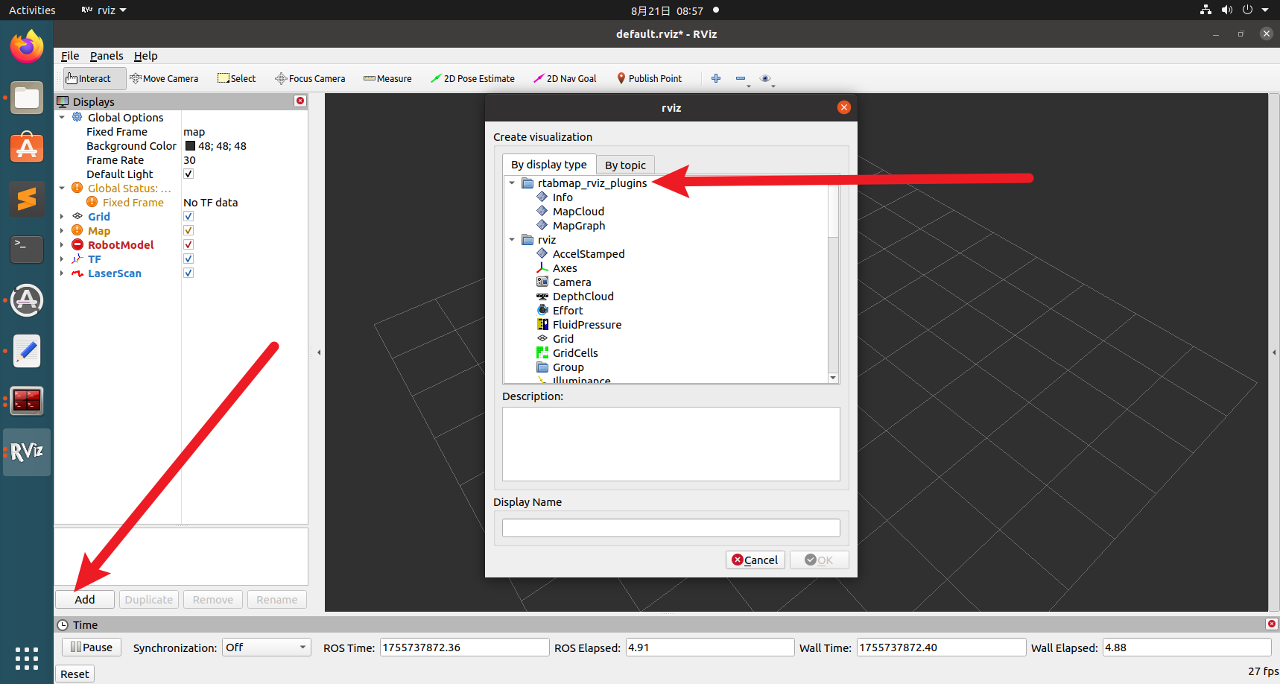Open the Panels menu

click(x=107, y=56)
